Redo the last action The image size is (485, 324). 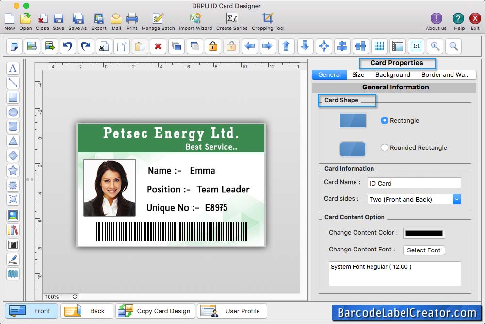point(86,46)
